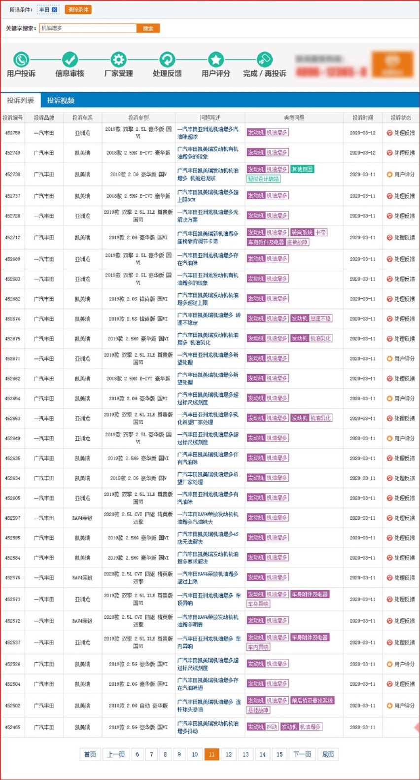Open complaint 452738 description link
Screen dimensions: 420x780
point(208,174)
